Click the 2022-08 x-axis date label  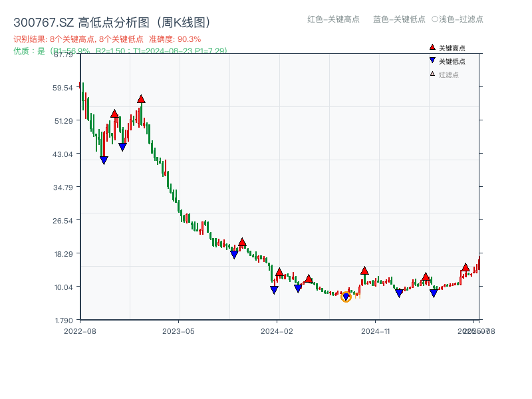pos(80,331)
